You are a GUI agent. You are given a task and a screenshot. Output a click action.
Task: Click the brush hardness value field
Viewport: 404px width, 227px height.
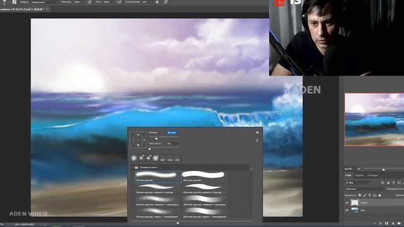click(x=172, y=144)
